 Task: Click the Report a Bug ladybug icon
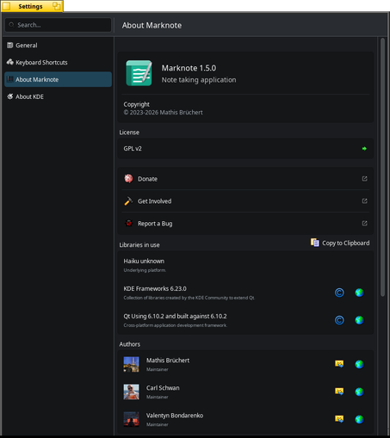(x=128, y=223)
